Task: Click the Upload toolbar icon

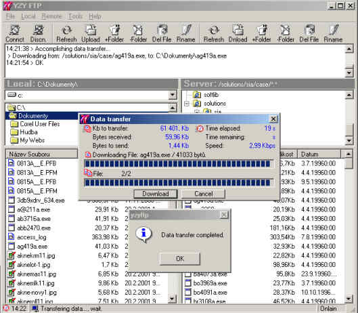Action: (91, 33)
